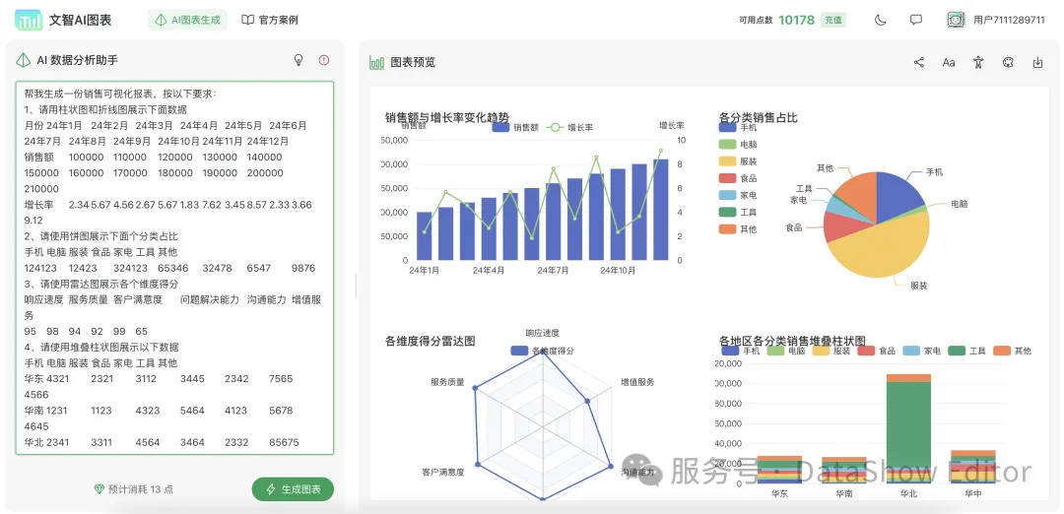The height and width of the screenshot is (514, 1064).
Task: Click the 文智AI图表 logo icon
Action: tap(29, 21)
